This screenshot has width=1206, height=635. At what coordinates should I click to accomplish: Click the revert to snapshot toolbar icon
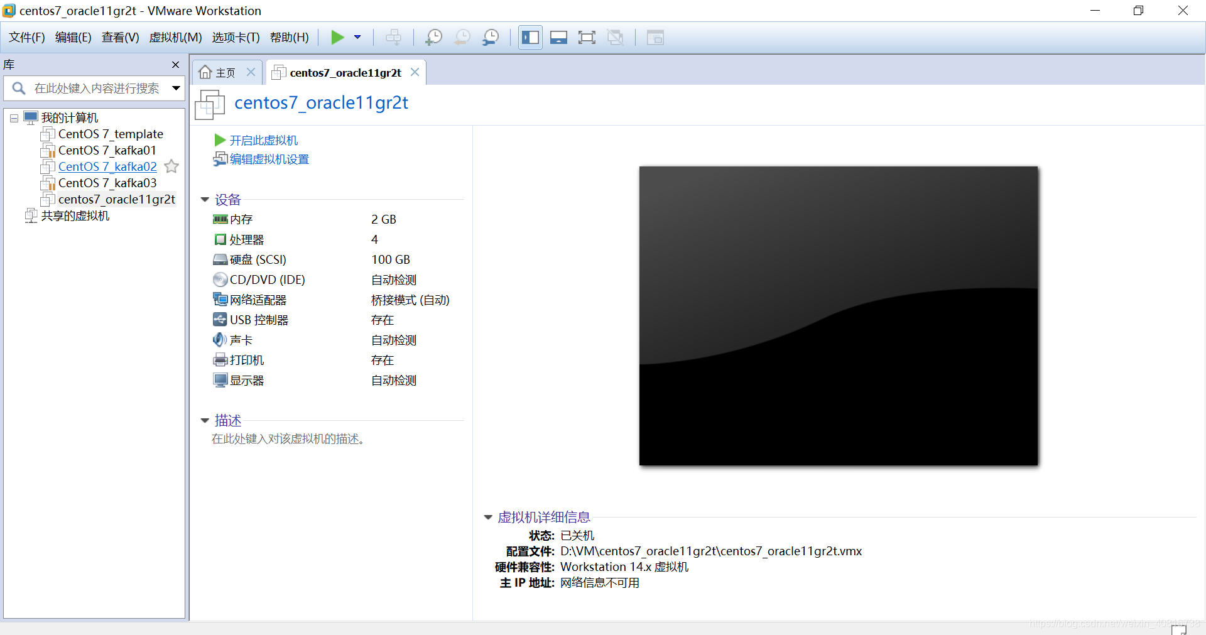click(x=462, y=38)
